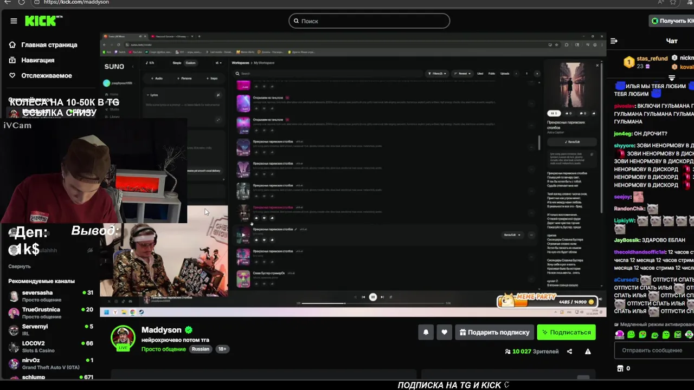This screenshot has width=694, height=390.
Task: Toggle the Suno 'Public' filter
Action: coord(491,74)
